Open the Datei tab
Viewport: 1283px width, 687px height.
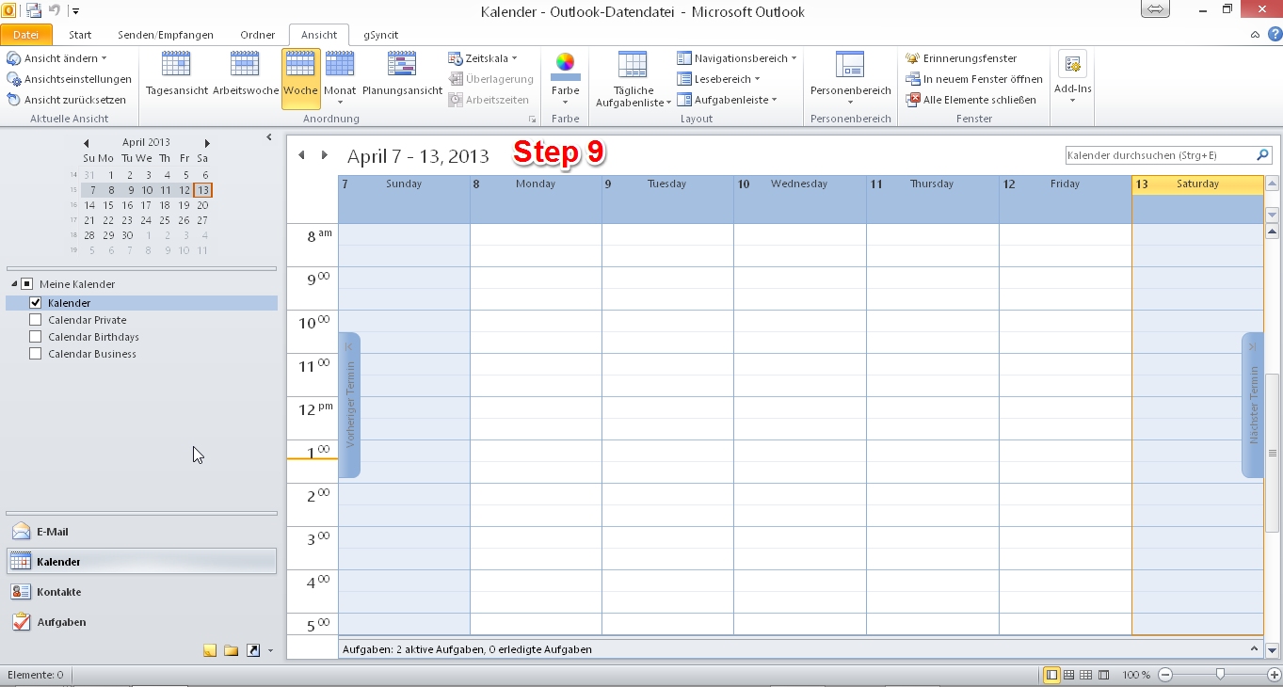(x=26, y=35)
